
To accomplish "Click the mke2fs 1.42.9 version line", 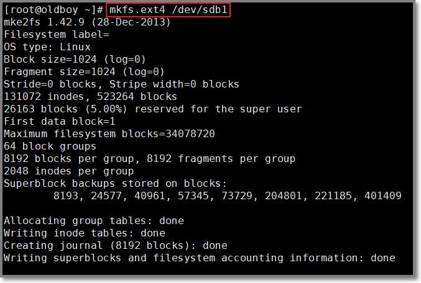I will [87, 22].
